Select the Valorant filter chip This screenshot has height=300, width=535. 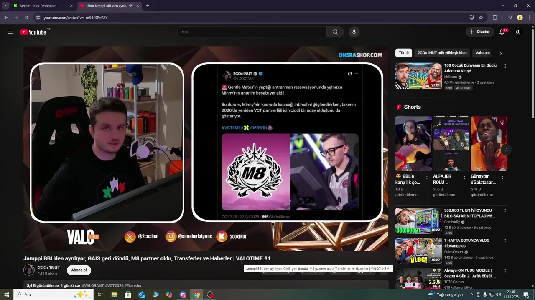[483, 53]
